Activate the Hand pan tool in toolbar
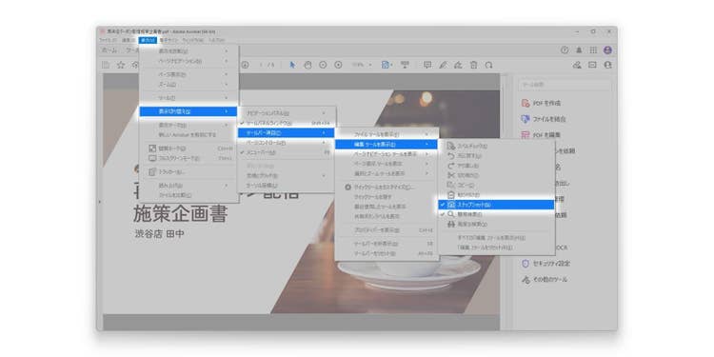The width and height of the screenshot is (714, 357). coord(307,65)
